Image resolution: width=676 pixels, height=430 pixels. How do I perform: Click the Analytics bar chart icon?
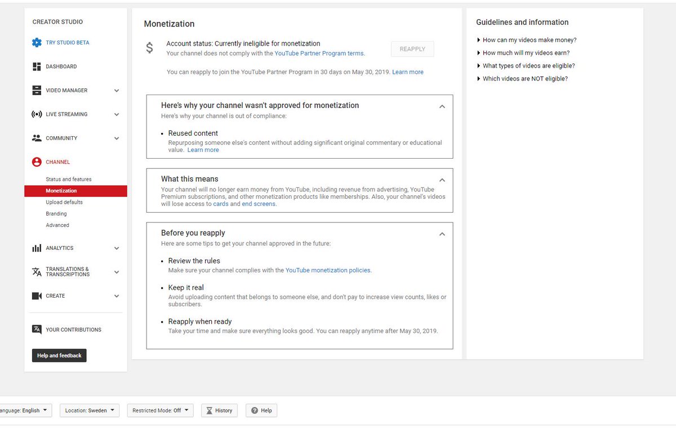37,248
